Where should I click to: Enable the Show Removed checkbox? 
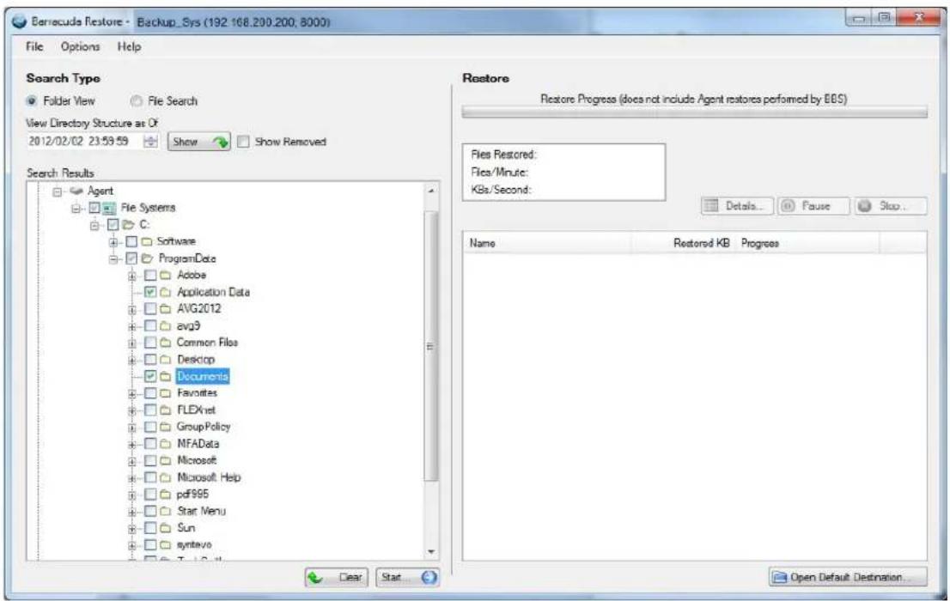[x=243, y=142]
